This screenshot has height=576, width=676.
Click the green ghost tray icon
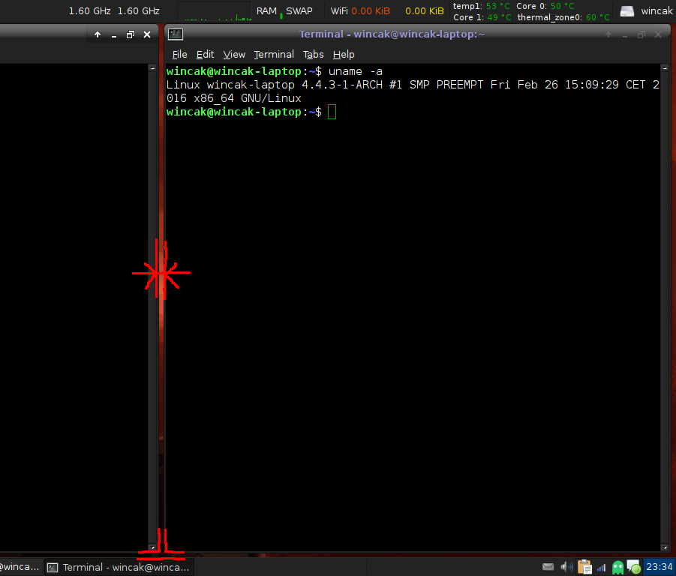[617, 568]
